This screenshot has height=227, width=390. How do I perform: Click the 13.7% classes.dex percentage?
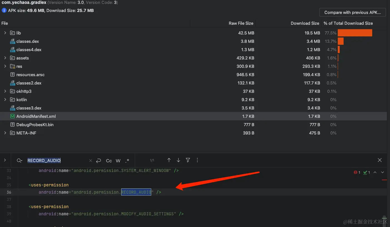[331, 41]
